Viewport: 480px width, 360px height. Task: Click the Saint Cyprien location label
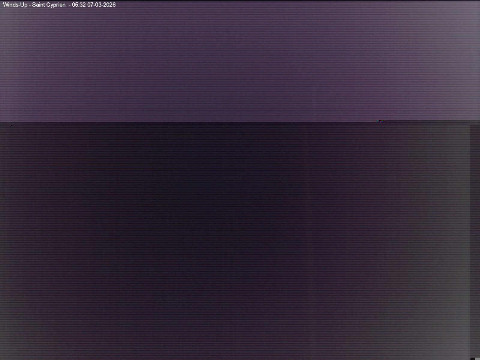pyautogui.click(x=49, y=5)
